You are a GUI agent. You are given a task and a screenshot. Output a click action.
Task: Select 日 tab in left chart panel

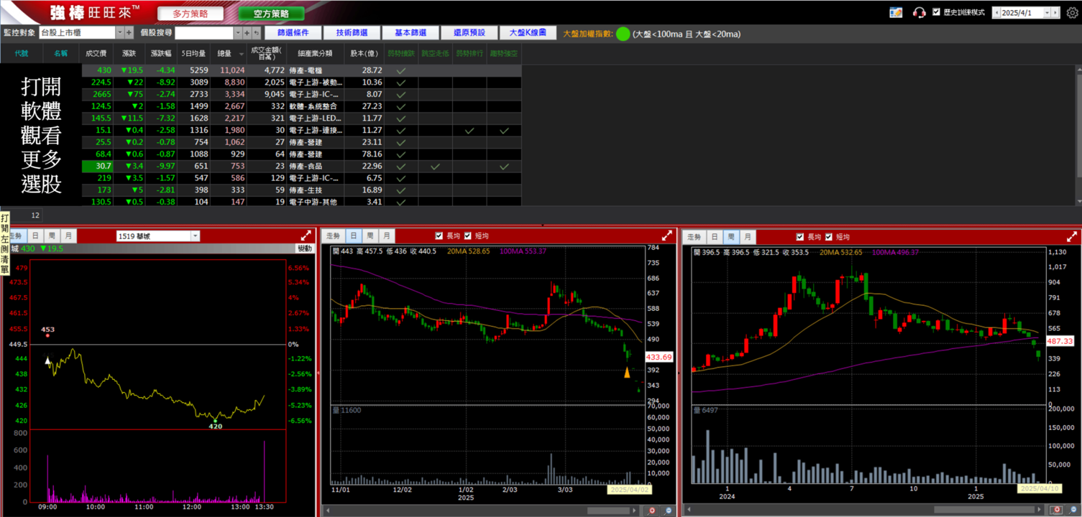(35, 236)
